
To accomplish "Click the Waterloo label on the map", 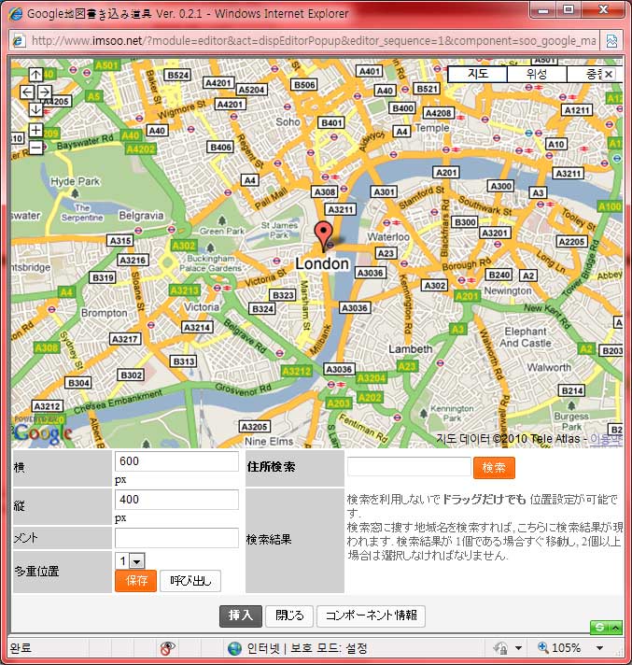I will click(388, 236).
